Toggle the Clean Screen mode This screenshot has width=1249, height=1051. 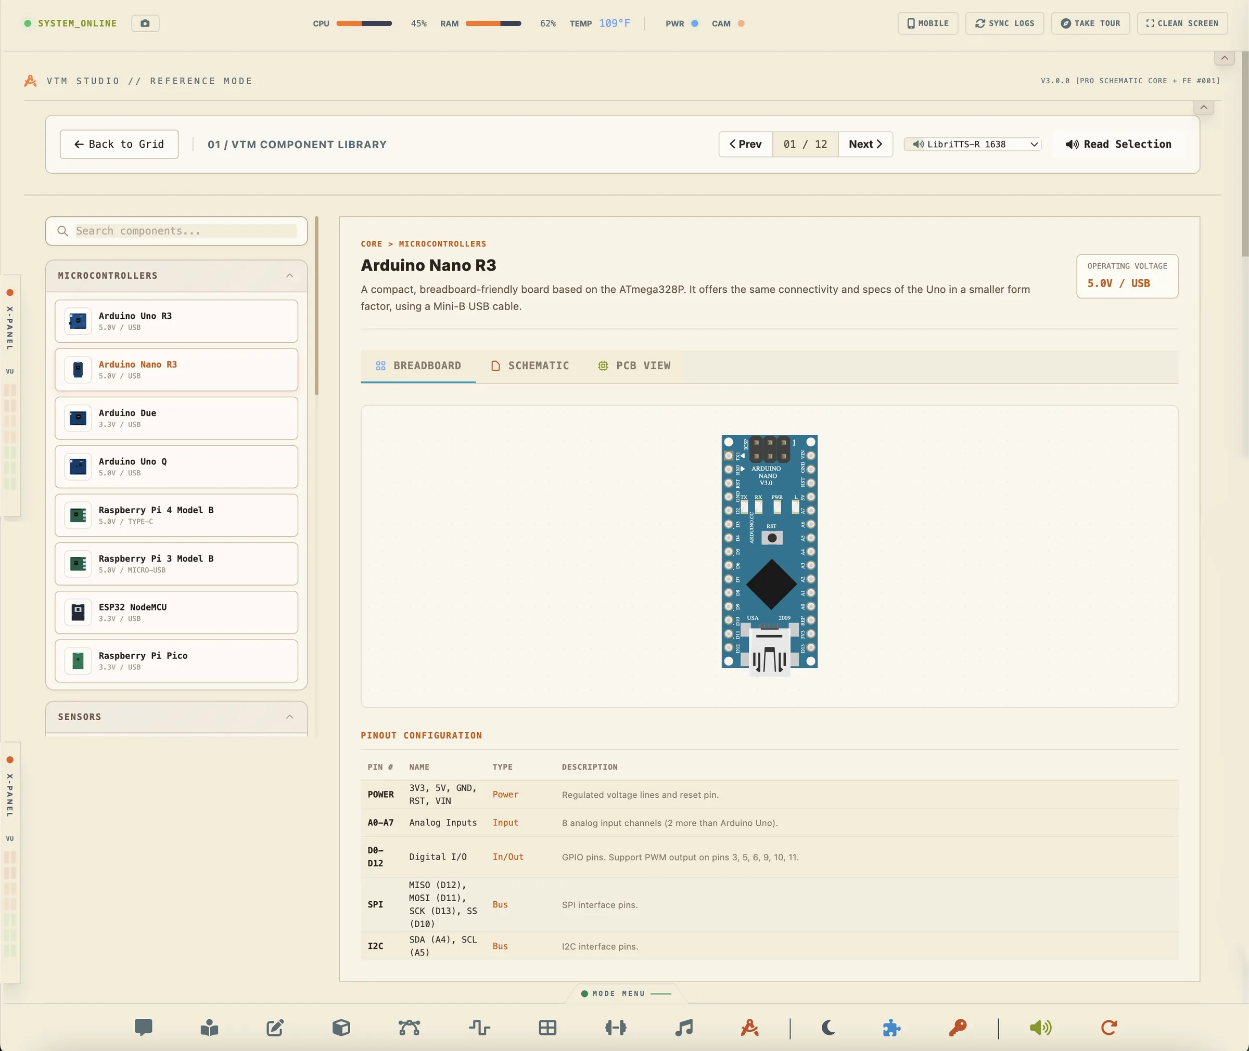coord(1182,23)
